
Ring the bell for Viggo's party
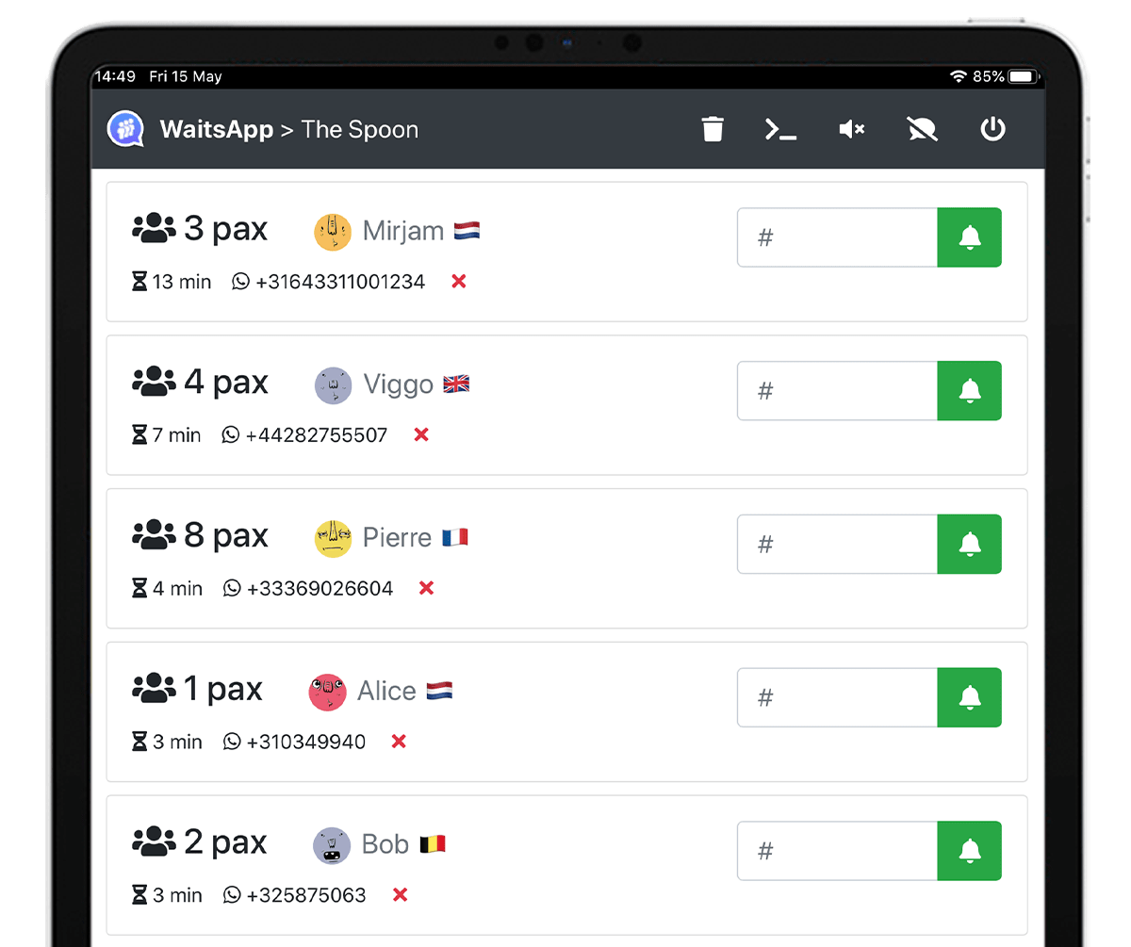pyautogui.click(x=969, y=391)
